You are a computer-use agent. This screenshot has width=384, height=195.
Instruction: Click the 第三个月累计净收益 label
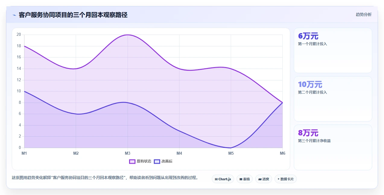(314, 141)
